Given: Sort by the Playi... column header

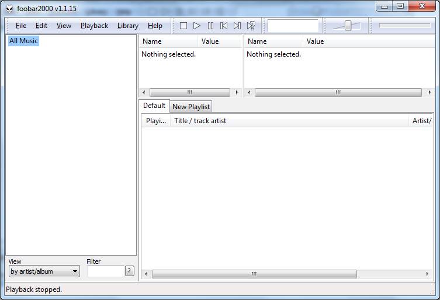Looking at the screenshot, I should pyautogui.click(x=156, y=121).
